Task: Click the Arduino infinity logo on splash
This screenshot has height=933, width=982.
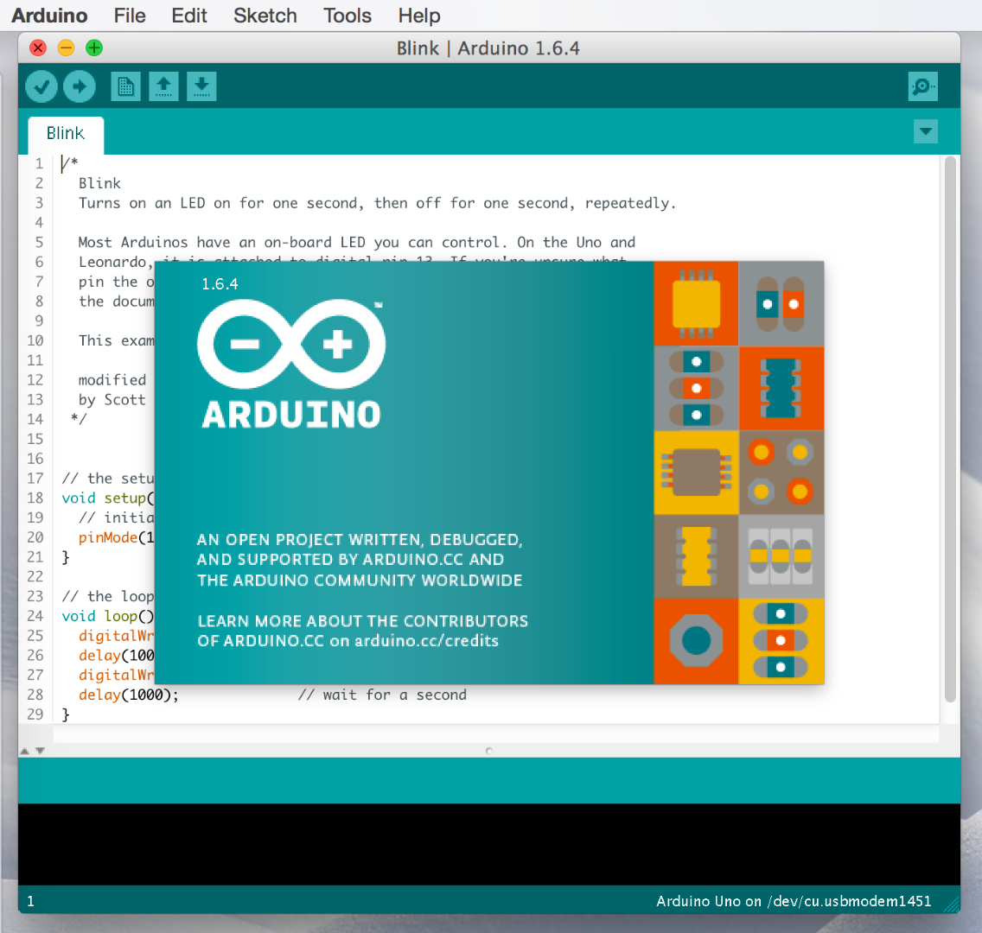Action: click(291, 343)
